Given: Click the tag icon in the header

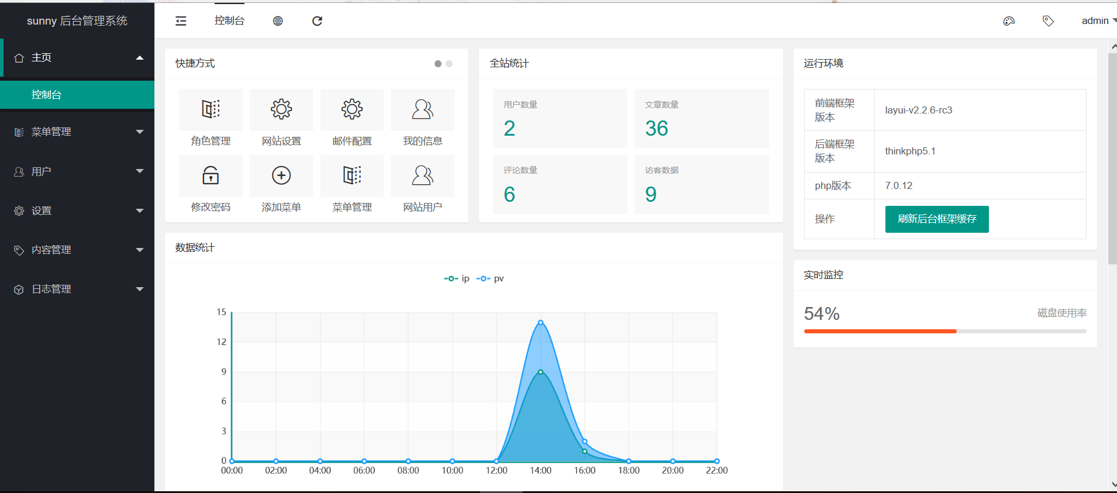Looking at the screenshot, I should pos(1048,21).
